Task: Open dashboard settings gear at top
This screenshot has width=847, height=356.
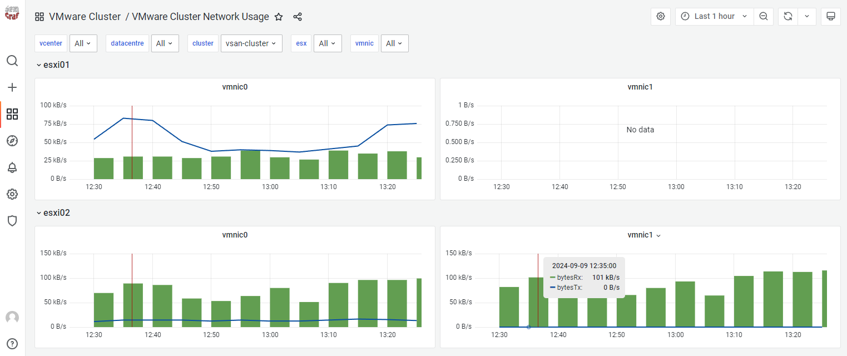Action: coord(661,16)
